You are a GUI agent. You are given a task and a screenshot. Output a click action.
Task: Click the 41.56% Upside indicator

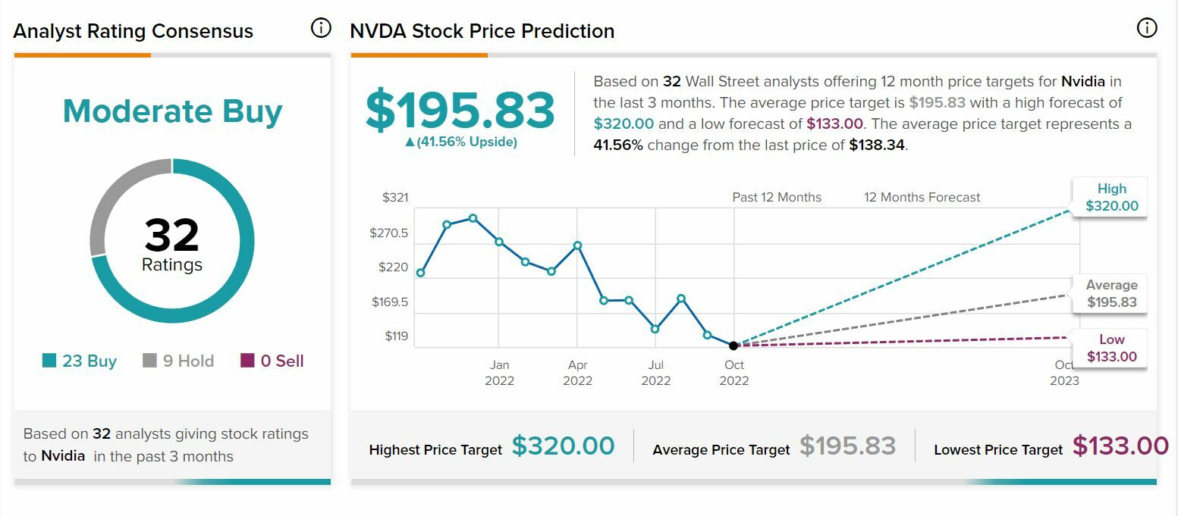460,142
